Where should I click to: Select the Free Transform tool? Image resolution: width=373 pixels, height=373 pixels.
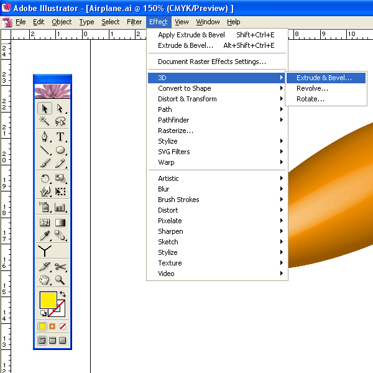tap(60, 191)
